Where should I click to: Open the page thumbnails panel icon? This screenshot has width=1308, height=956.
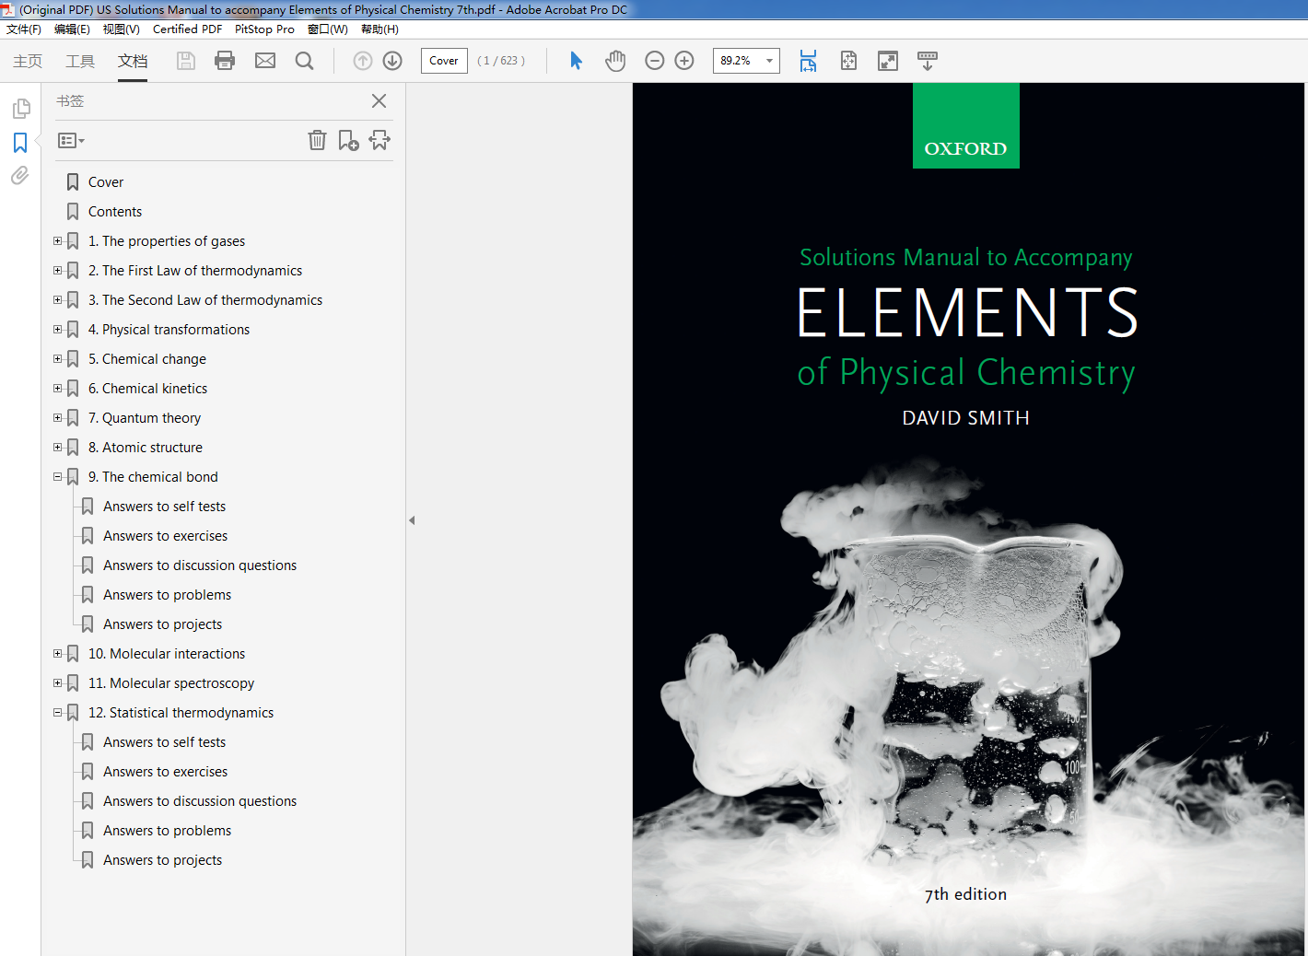[x=20, y=109]
